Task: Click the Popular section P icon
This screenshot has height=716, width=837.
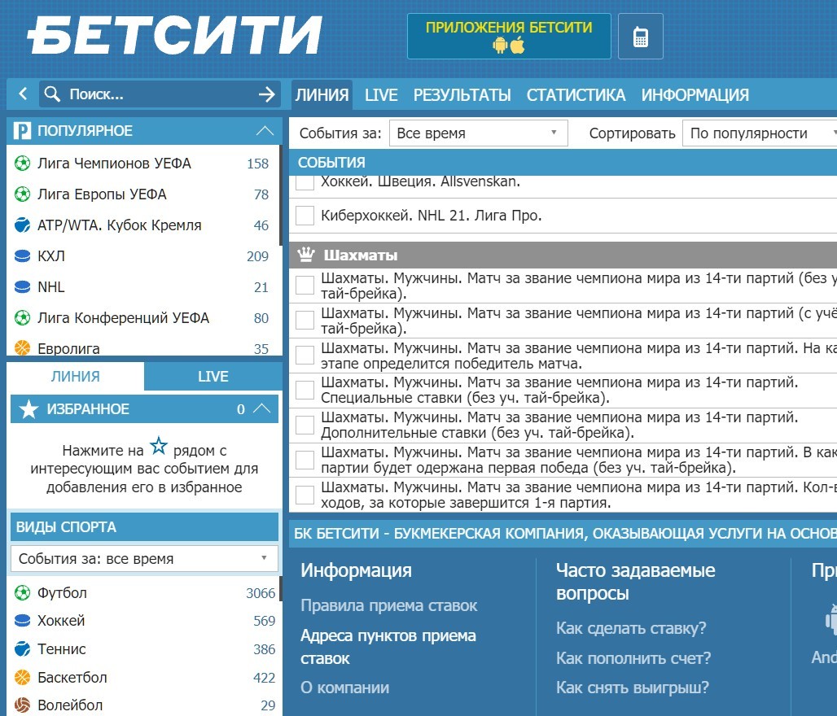Action: click(x=22, y=131)
